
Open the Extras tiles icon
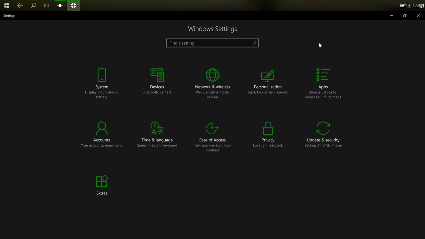(102, 181)
